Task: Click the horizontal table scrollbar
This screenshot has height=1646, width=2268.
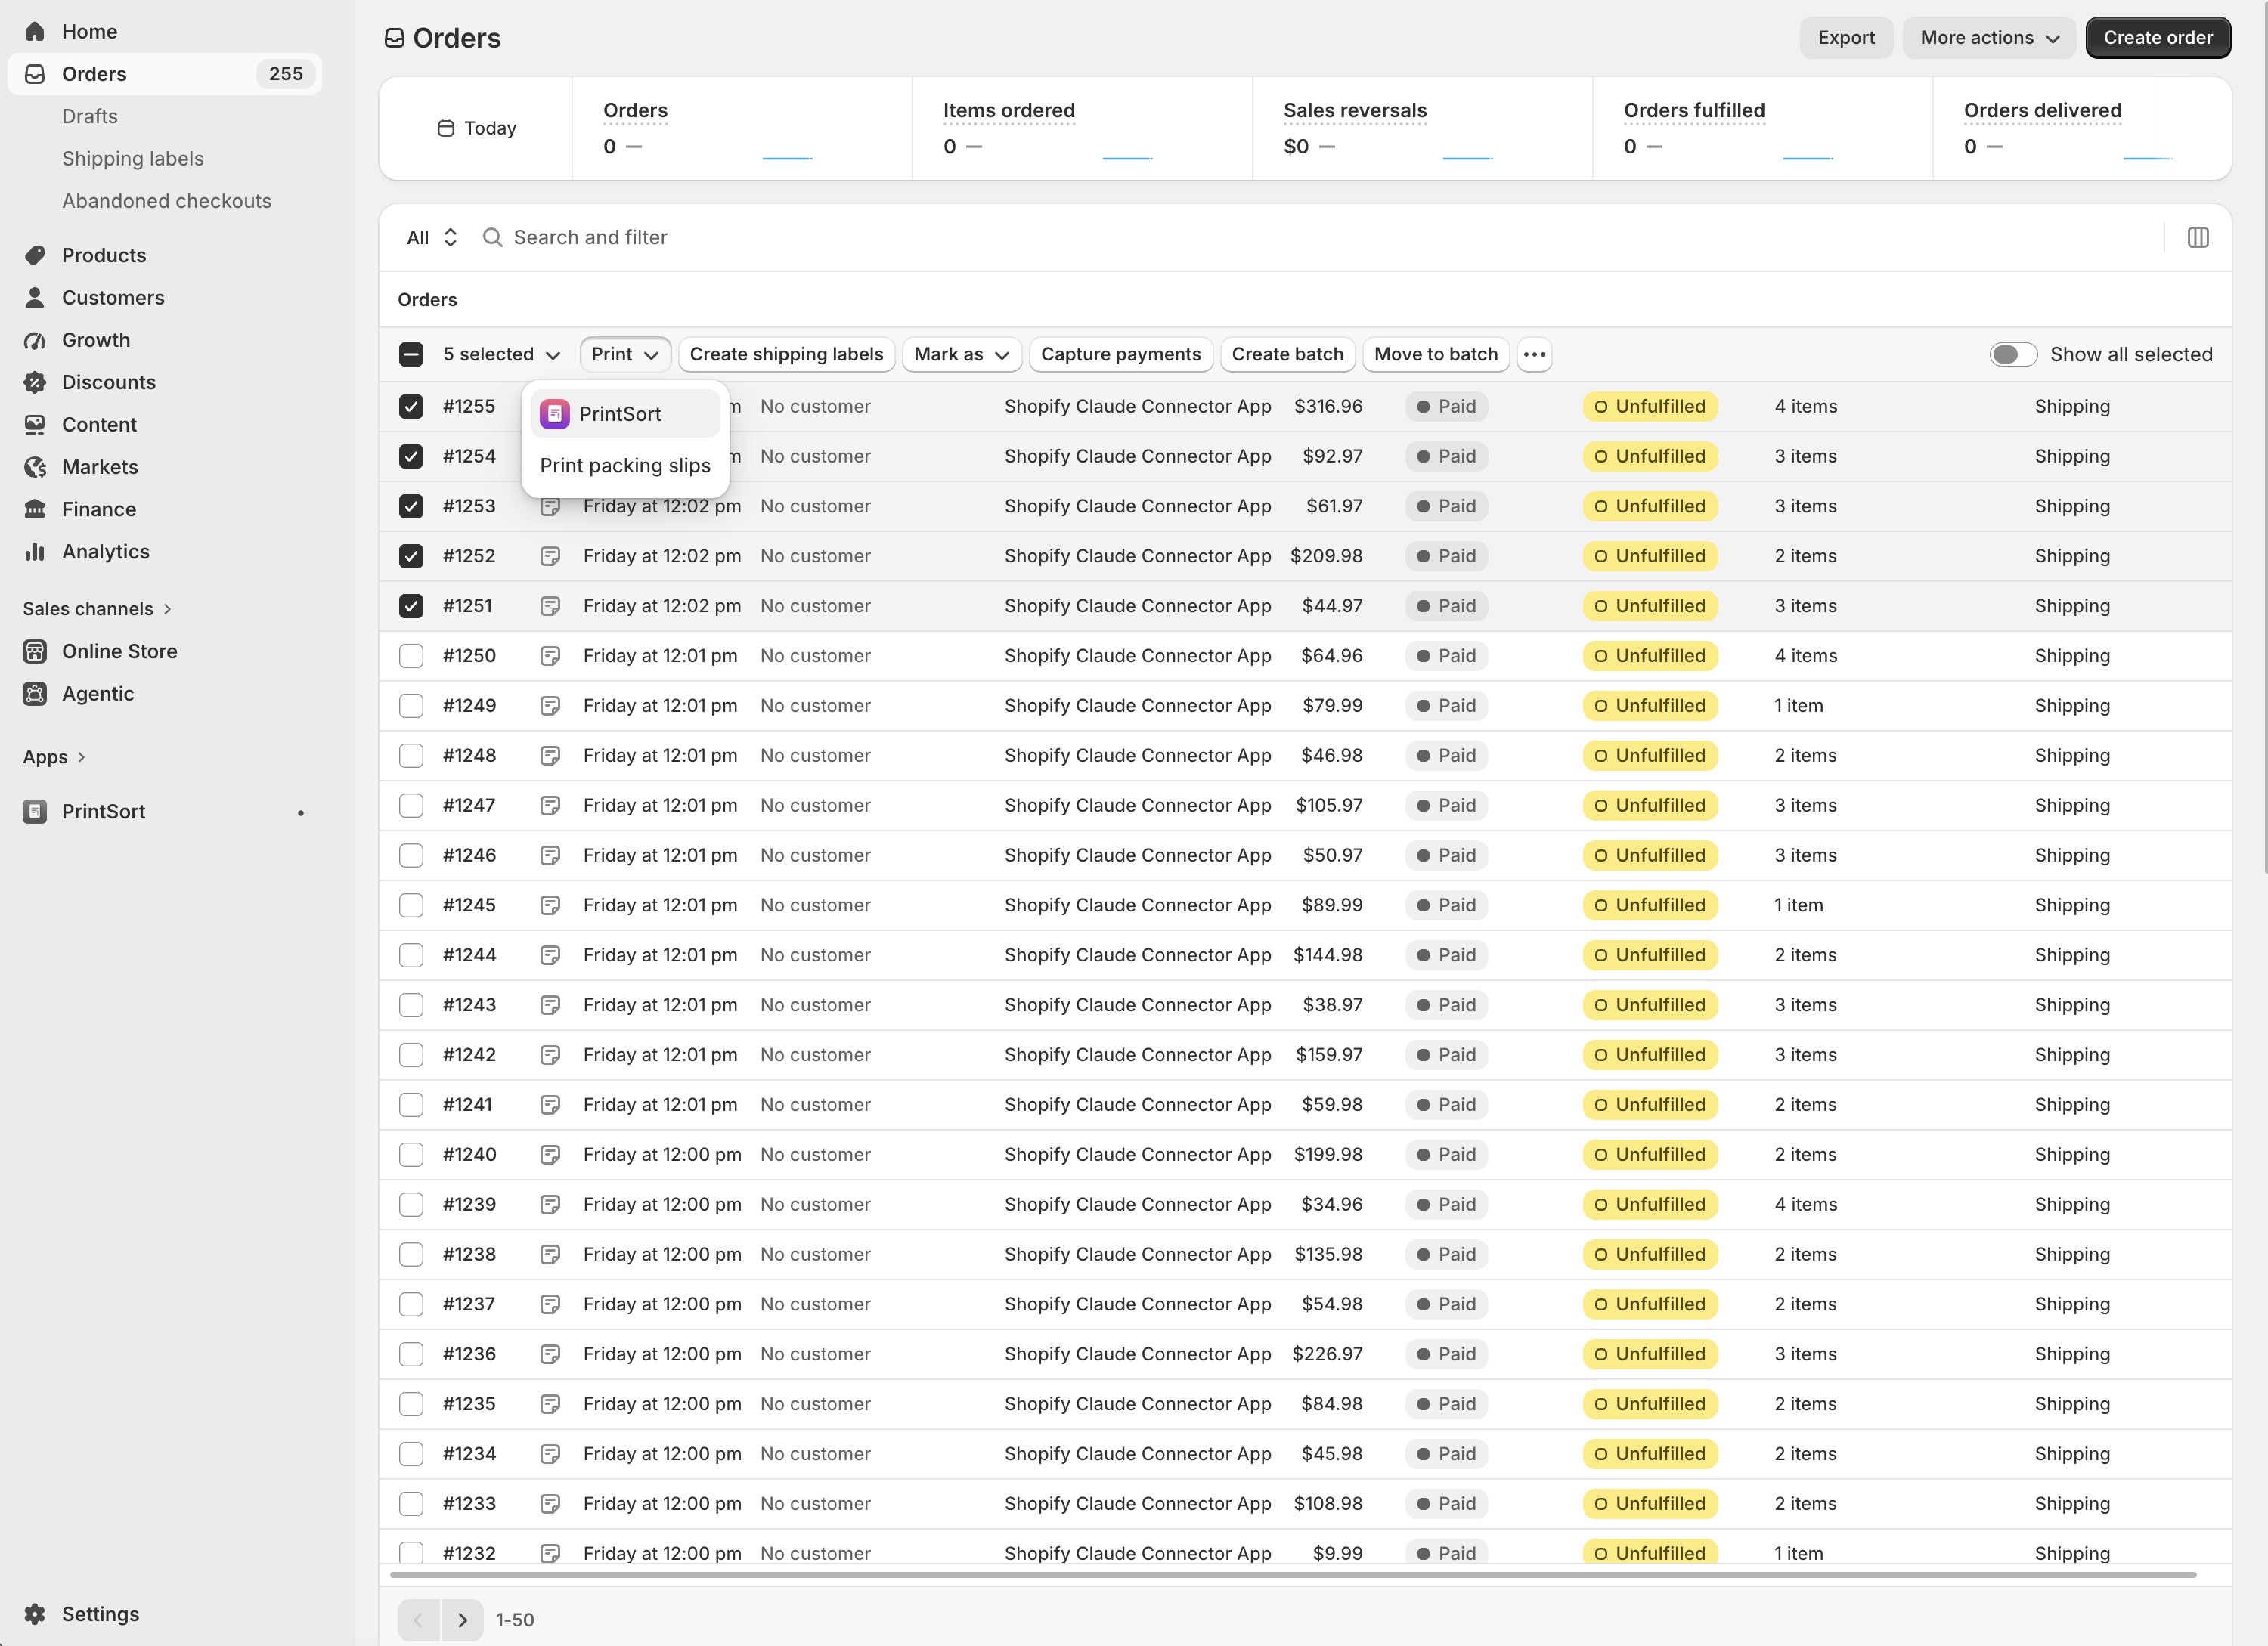Action: pos(1292,1575)
